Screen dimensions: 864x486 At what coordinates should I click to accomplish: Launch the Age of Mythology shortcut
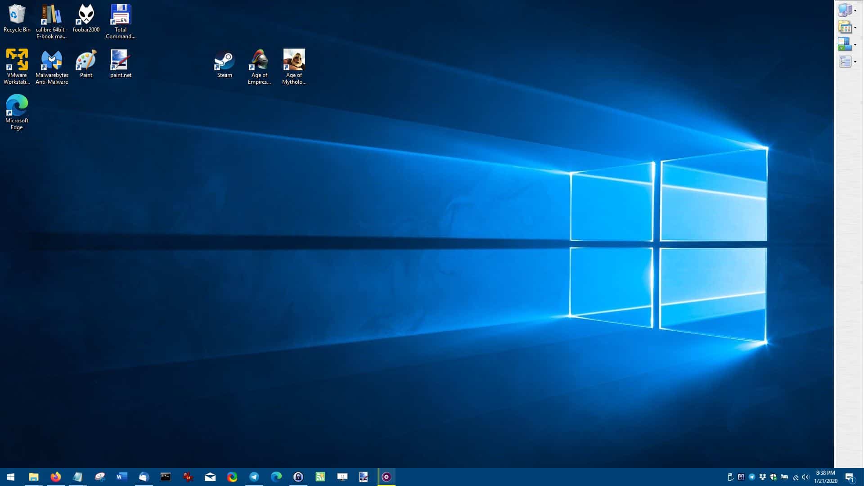tap(294, 58)
